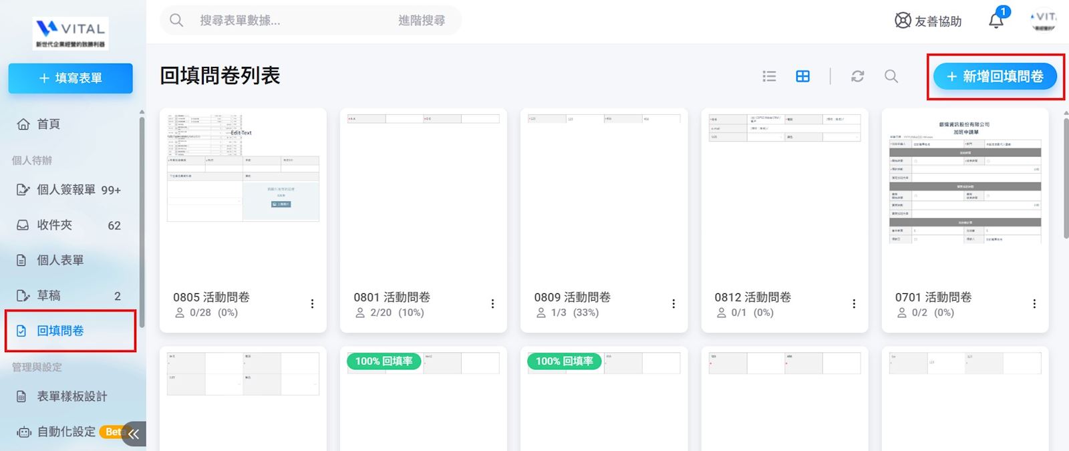The width and height of the screenshot is (1069, 451).
Task: Open user profile avatar menu
Action: [x=1042, y=21]
